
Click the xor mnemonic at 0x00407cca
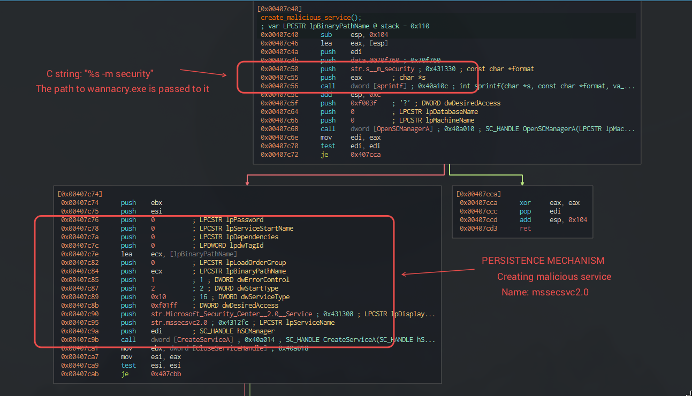(x=526, y=203)
